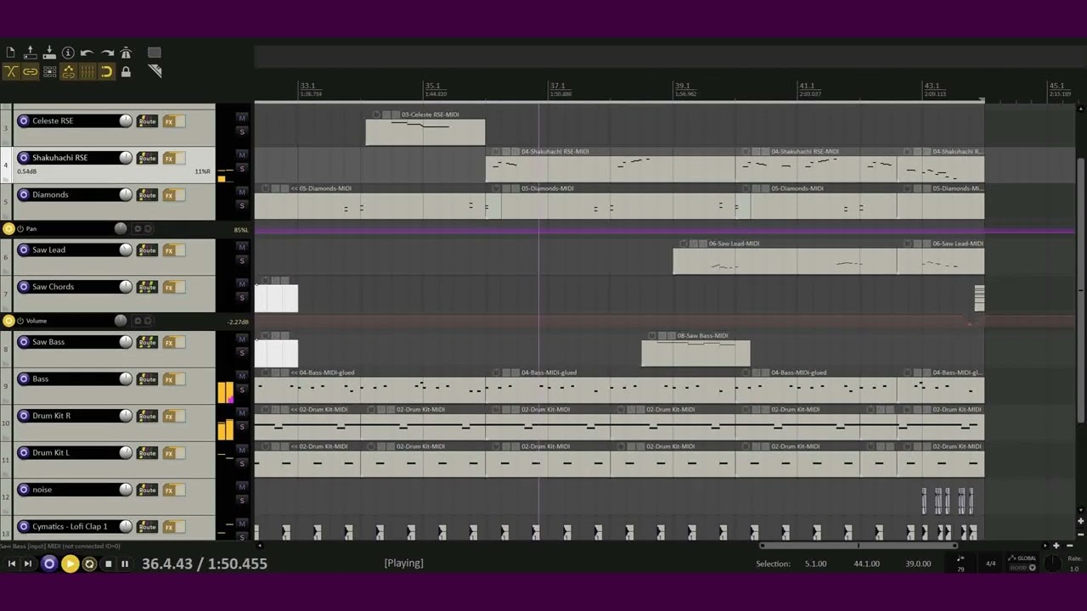Mute the Saw Lead track
Viewport: 1087px width, 611px height.
[242, 247]
